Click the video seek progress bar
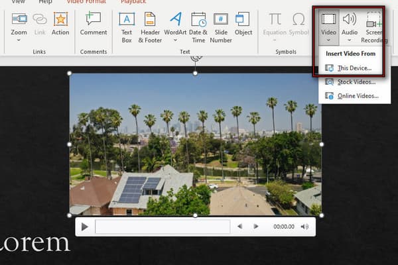The height and width of the screenshot is (265, 398). [x=163, y=227]
